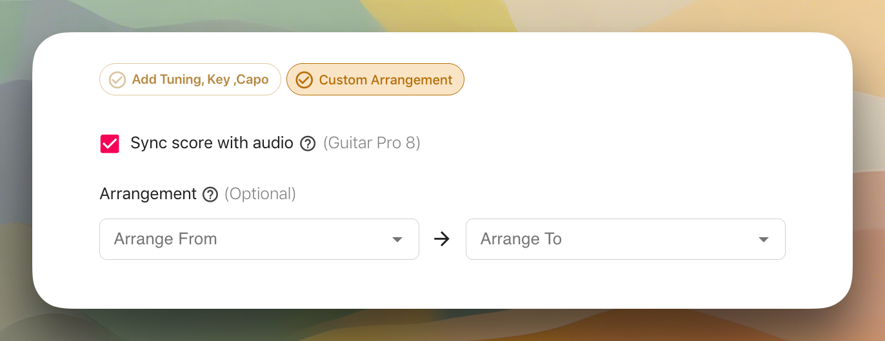Click the "Arrange To" placeholder text
885x341 pixels.
[521, 239]
